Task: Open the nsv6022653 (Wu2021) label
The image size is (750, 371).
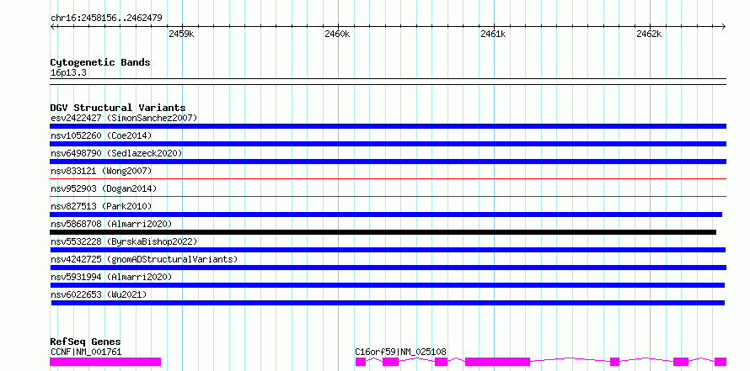Action: [99, 294]
